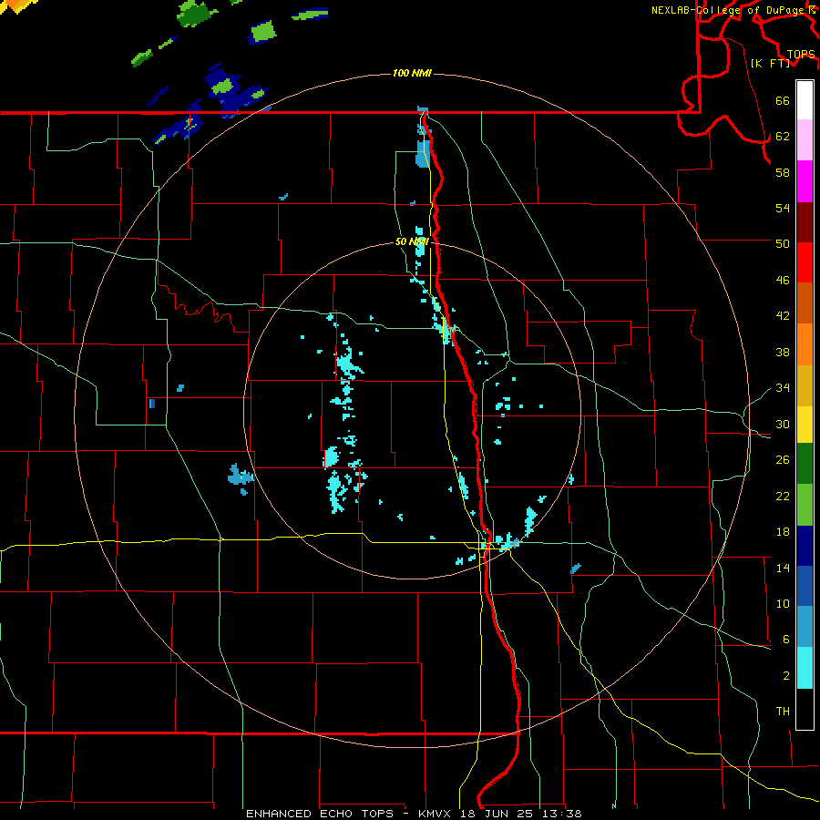The image size is (820, 820).
Task: Click the bright orange legend swatch
Action: (805, 344)
